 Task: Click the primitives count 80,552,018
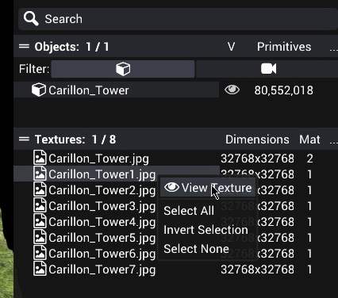pyautogui.click(x=284, y=90)
